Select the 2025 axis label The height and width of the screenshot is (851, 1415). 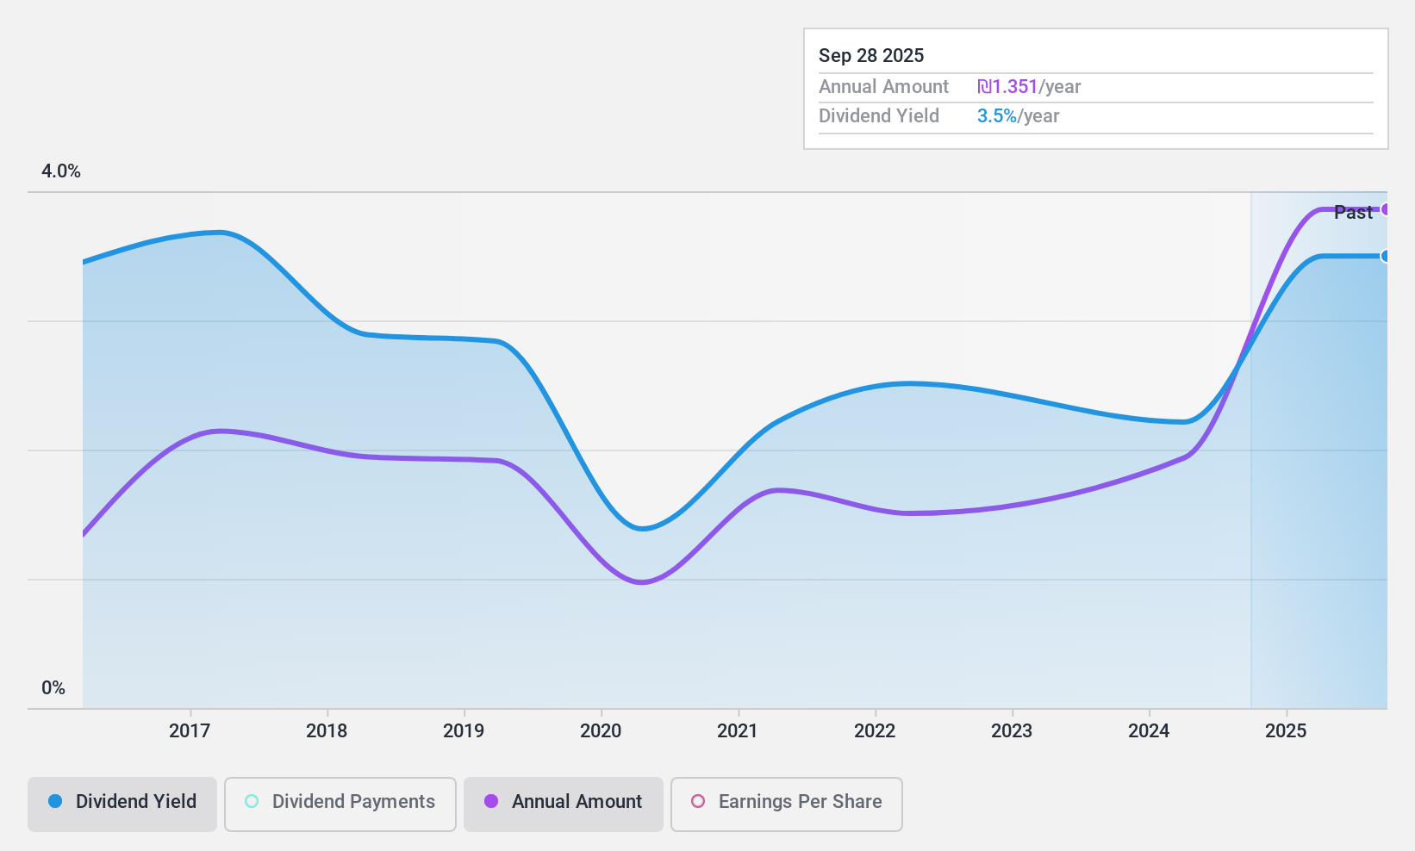pos(1287,731)
